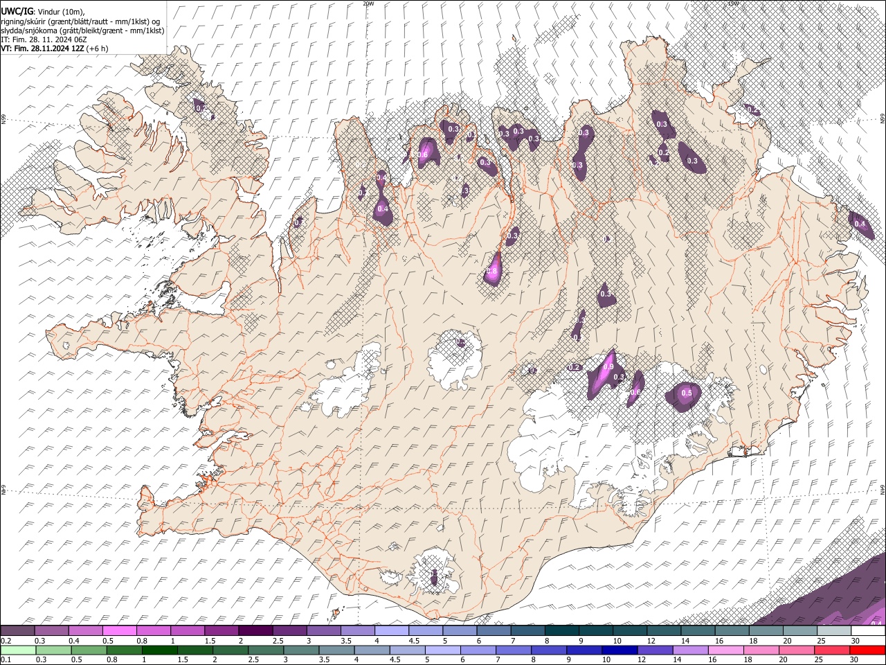Pick the navy rain swatch marked 10
This screenshot has height=665, width=886.
coord(619,650)
